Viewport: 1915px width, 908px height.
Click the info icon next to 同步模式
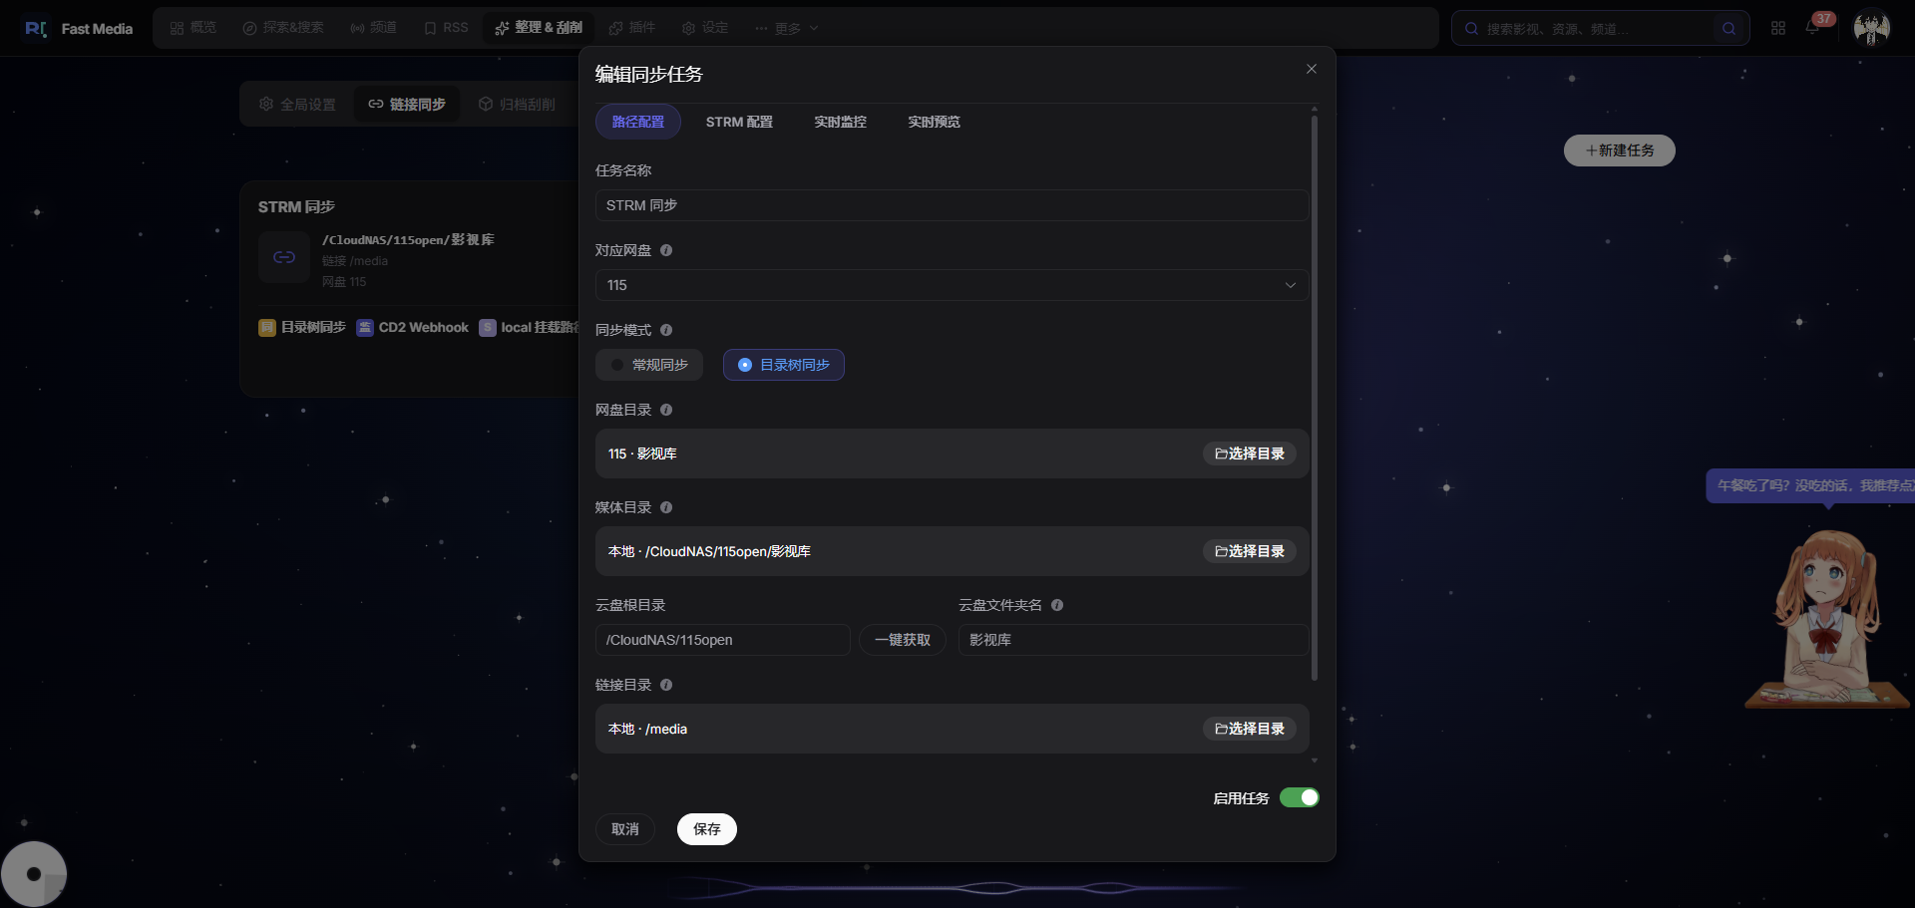(x=666, y=330)
